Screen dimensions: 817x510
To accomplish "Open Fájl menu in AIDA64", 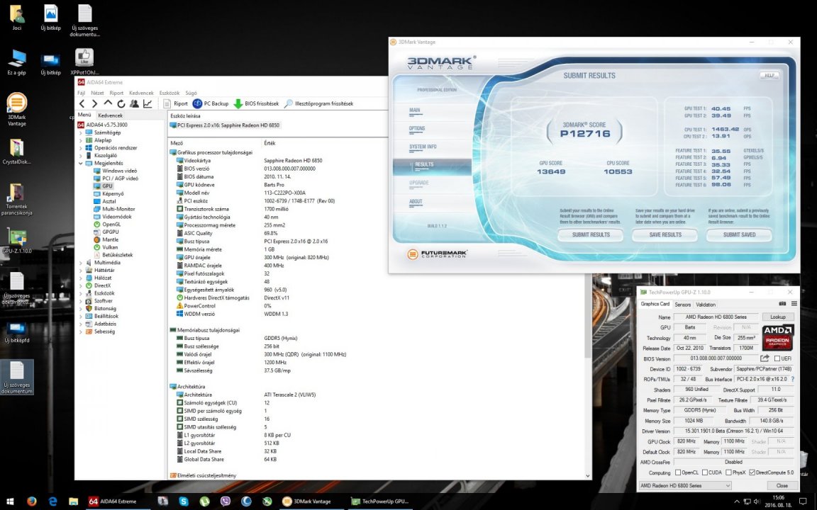I will (x=82, y=93).
